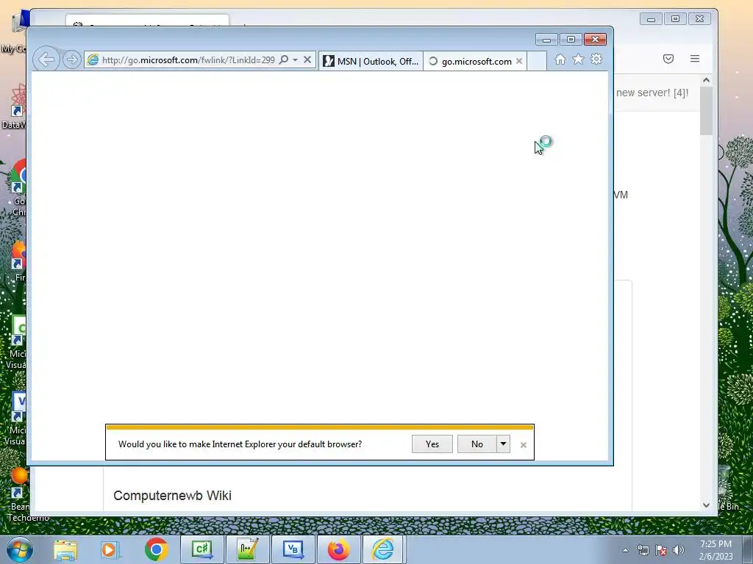Open the Notepad++ taskbar icon
The image size is (753, 564).
[249, 549]
